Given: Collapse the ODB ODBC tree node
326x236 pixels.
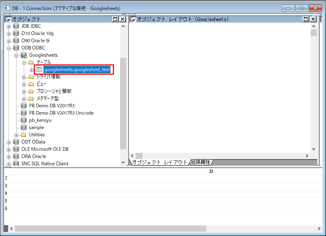Looking at the screenshot, I should click(9, 48).
